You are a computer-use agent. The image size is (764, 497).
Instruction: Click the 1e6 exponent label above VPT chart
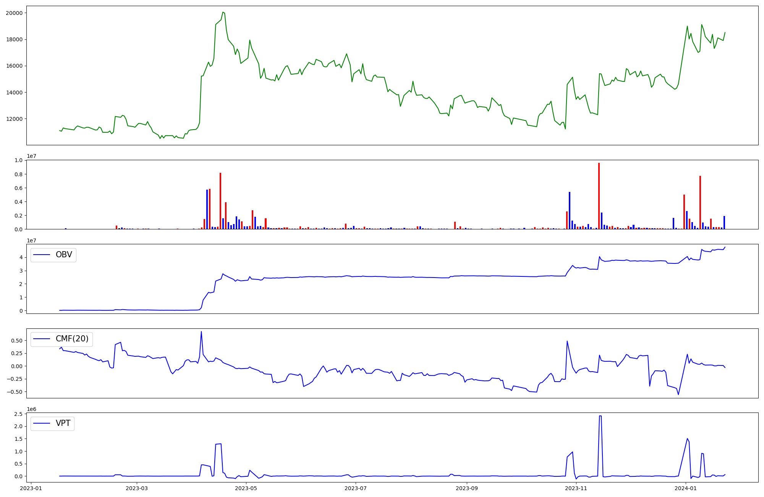coord(31,409)
